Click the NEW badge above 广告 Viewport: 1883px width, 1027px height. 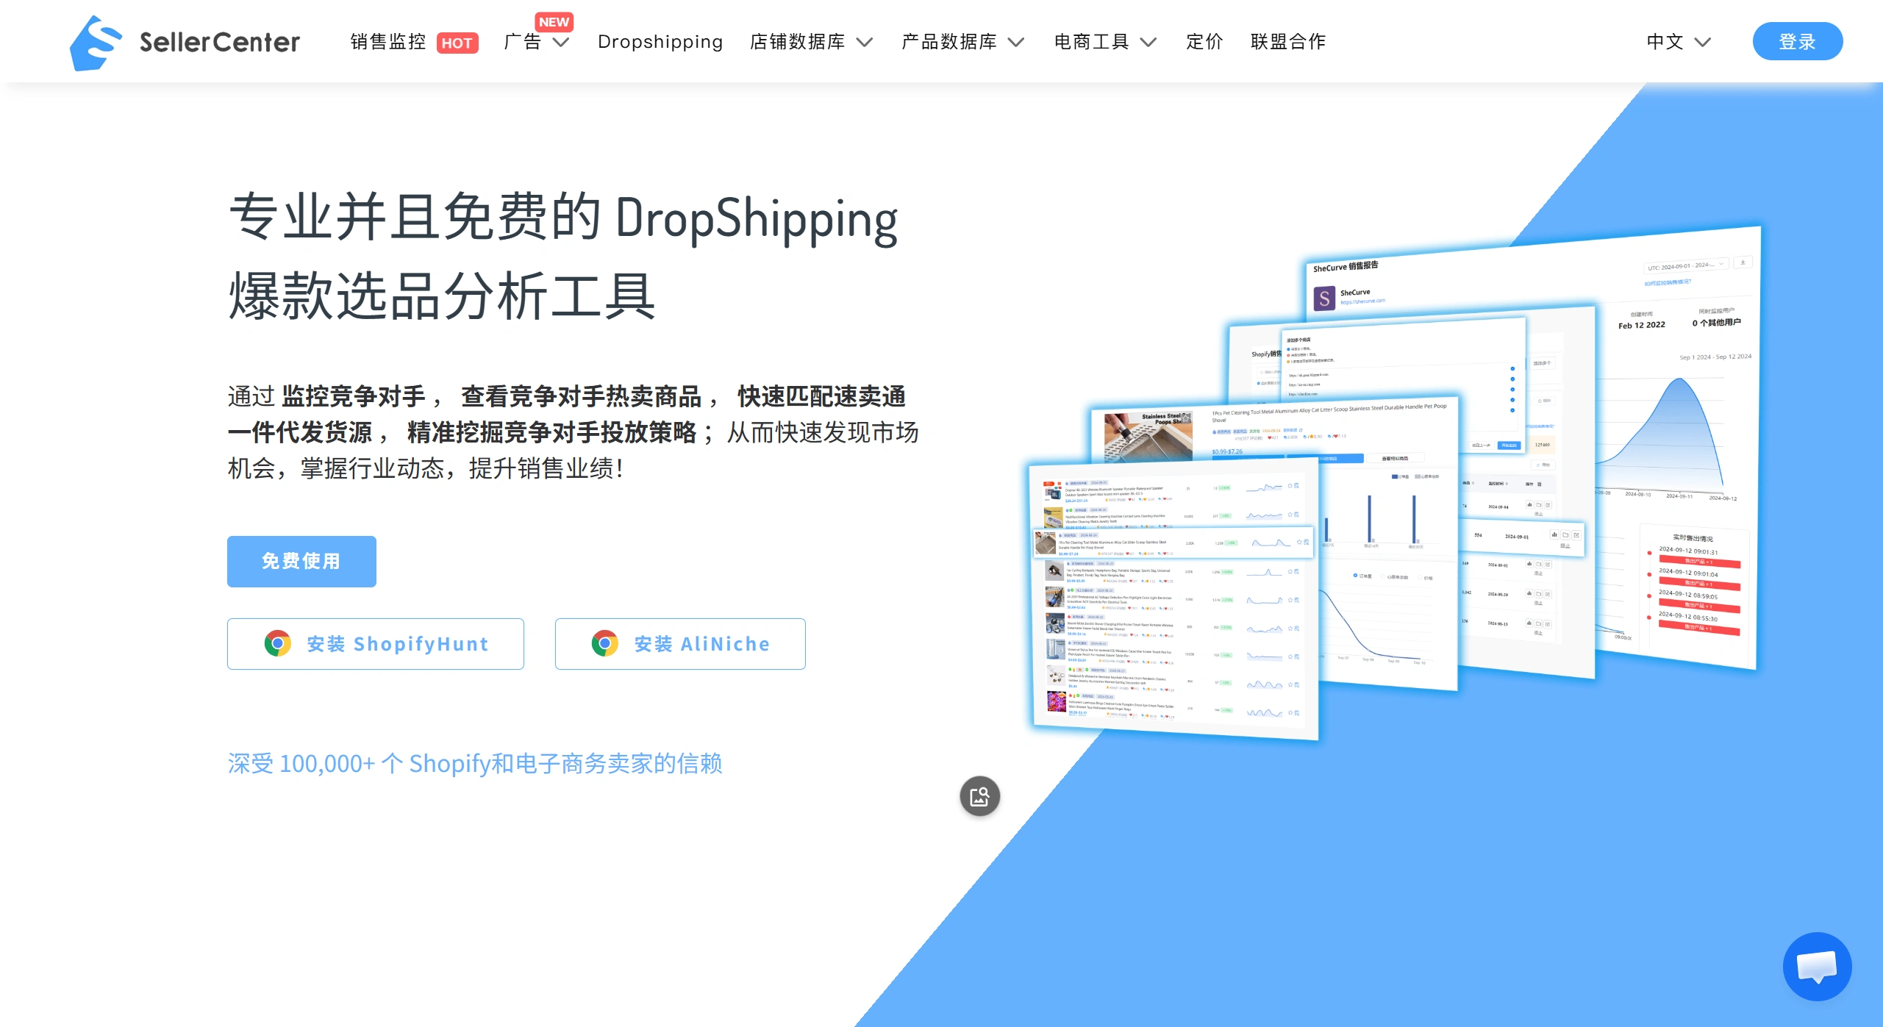[x=554, y=21]
